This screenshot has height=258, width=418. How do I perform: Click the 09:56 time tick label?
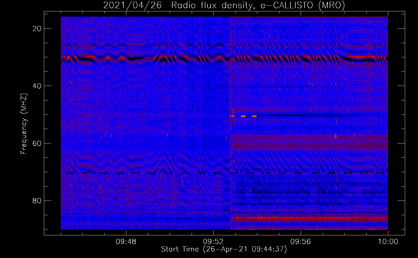(301, 242)
